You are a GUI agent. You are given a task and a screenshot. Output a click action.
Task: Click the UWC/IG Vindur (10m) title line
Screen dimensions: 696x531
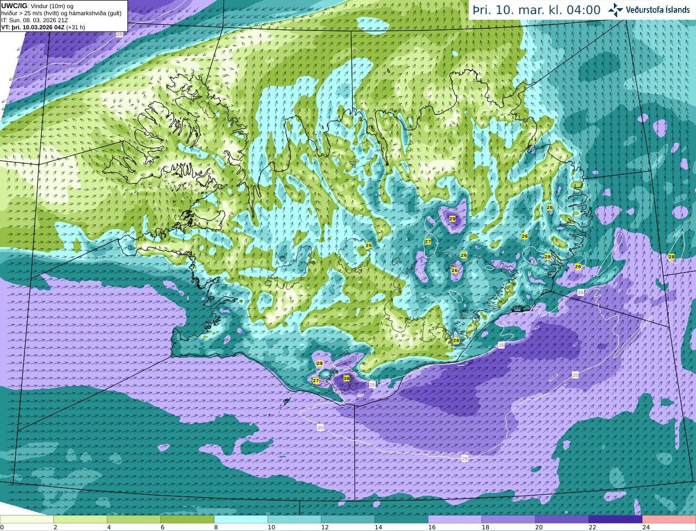[38, 6]
